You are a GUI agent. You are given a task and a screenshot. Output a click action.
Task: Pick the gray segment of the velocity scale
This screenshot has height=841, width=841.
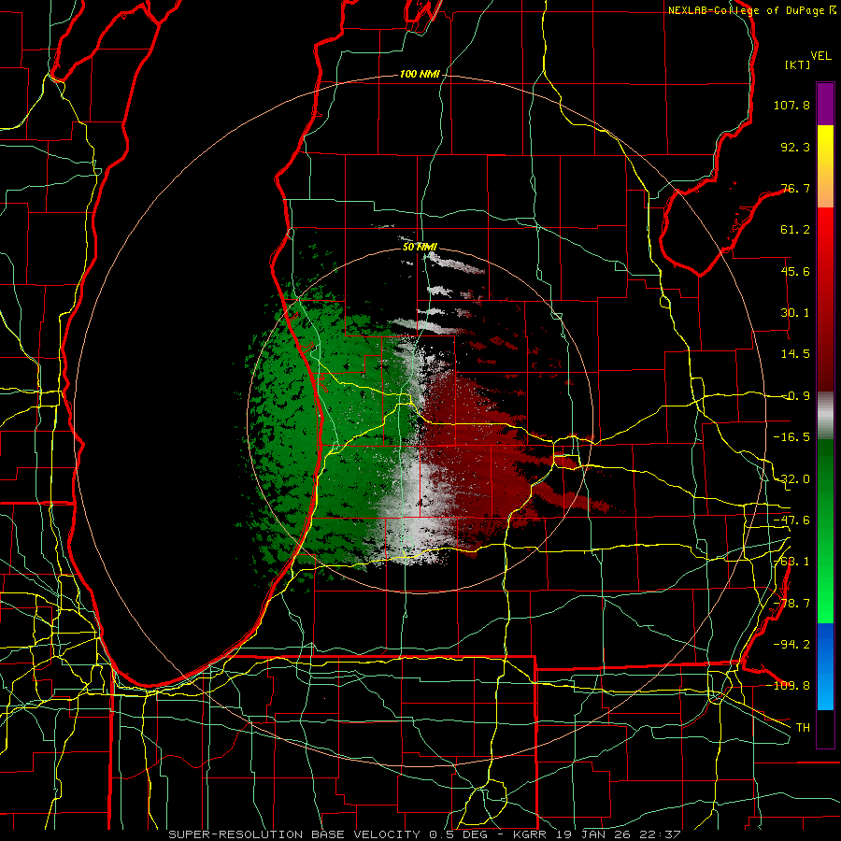pyautogui.click(x=825, y=416)
